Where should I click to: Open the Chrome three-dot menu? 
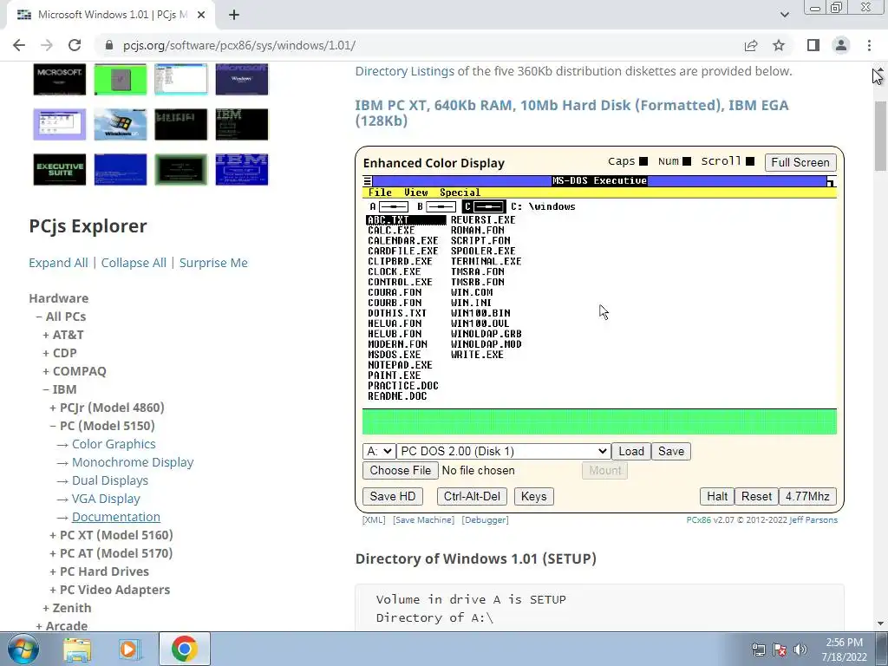click(869, 45)
